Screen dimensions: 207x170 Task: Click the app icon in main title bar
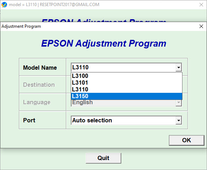click(4, 5)
